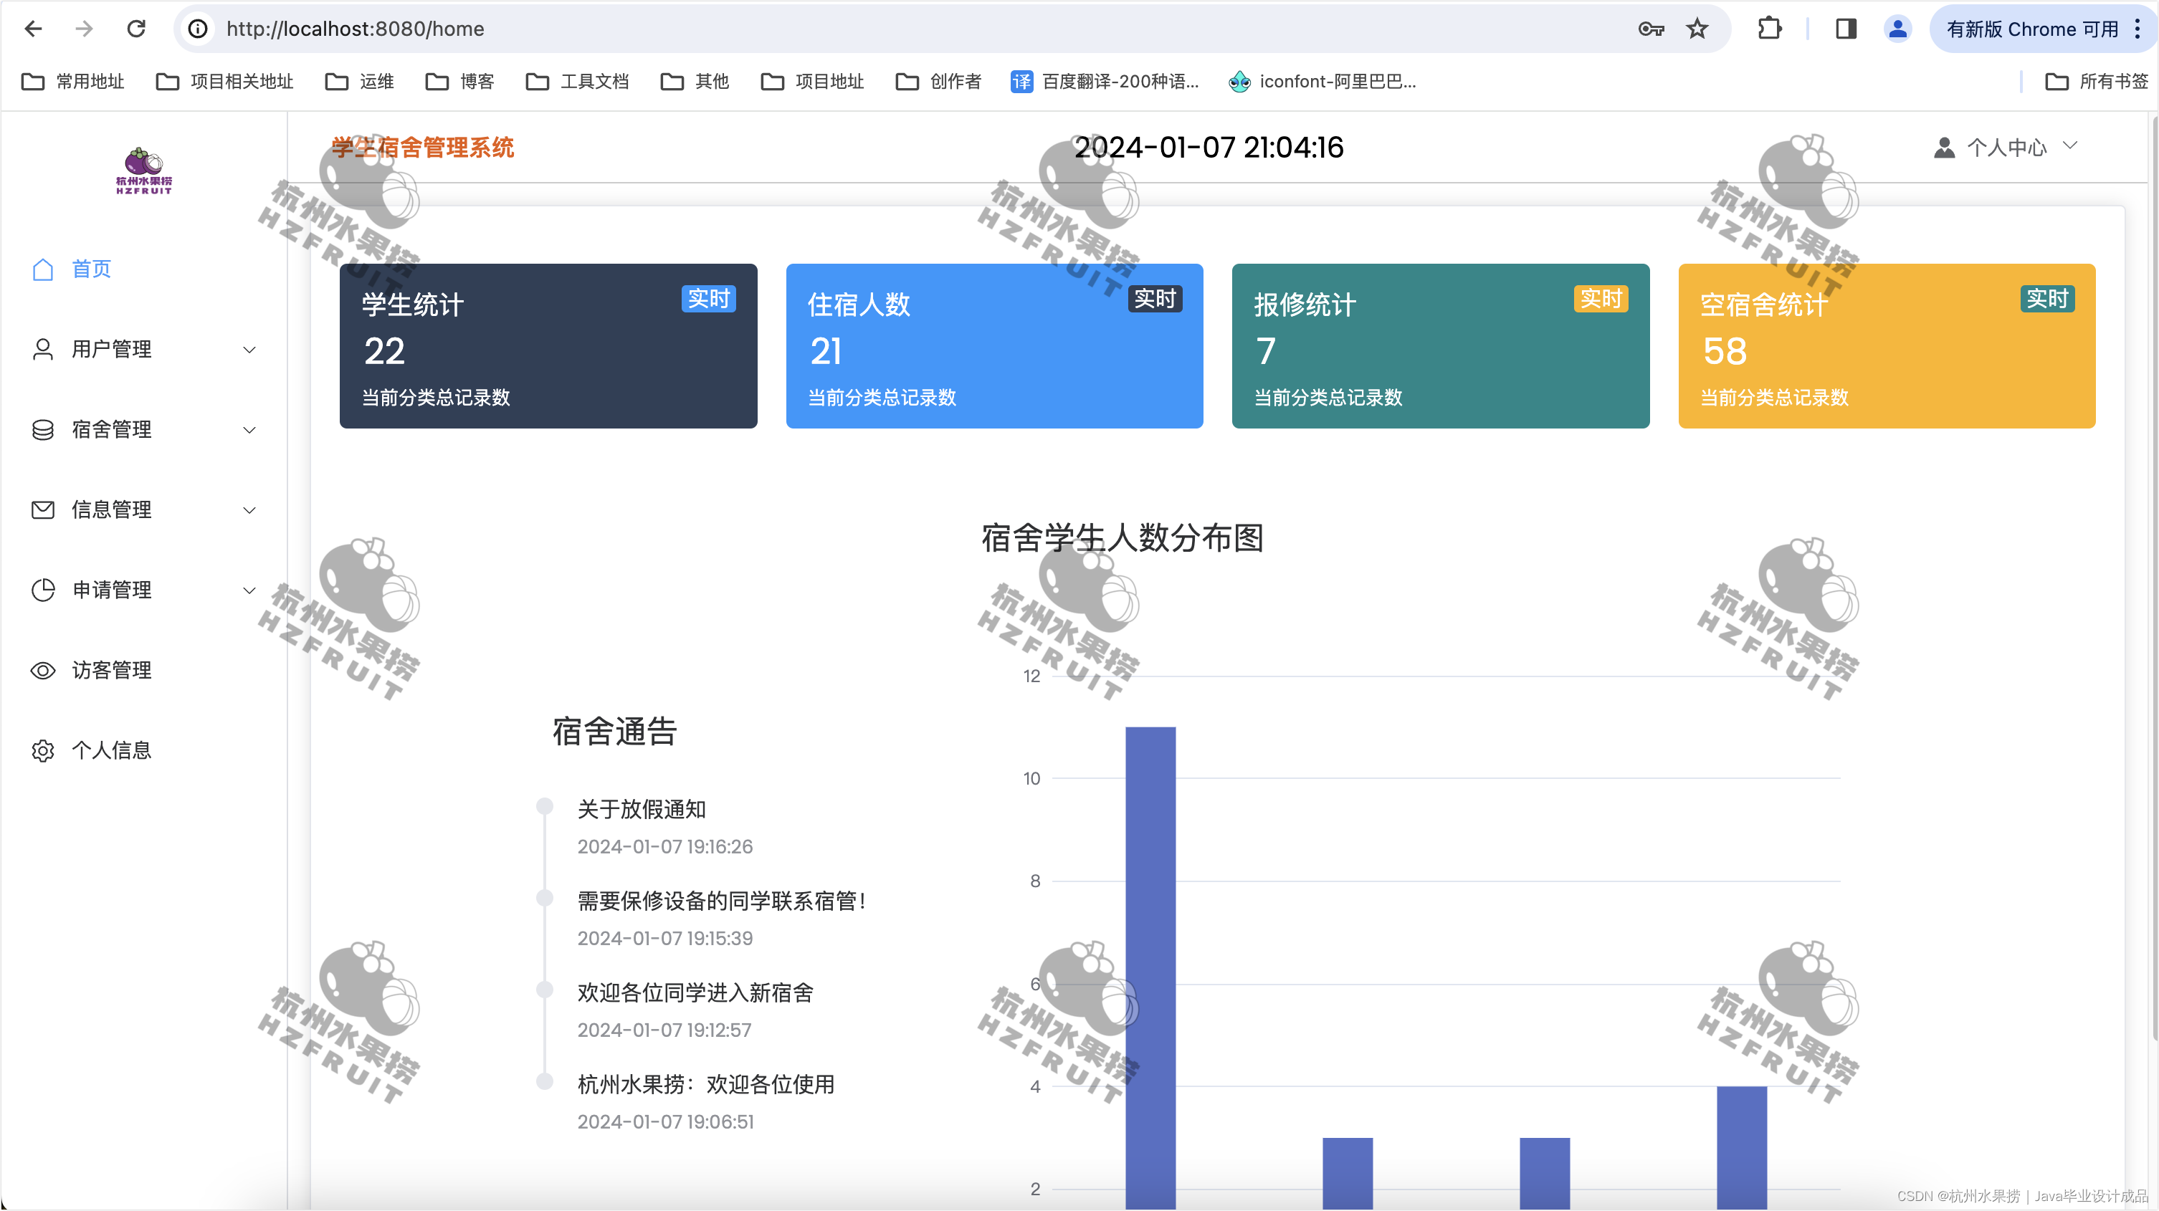The image size is (2159, 1211).
Task: Click the eye icon beside 访客管理
Action: [43, 671]
